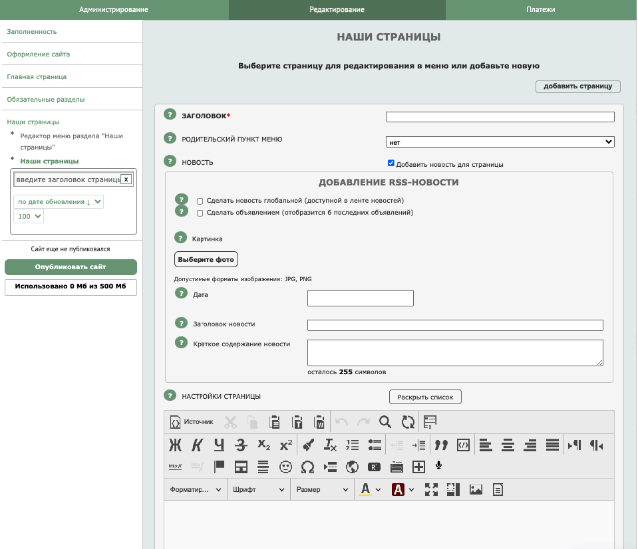Open Заполненность in the sidebar

[32, 32]
